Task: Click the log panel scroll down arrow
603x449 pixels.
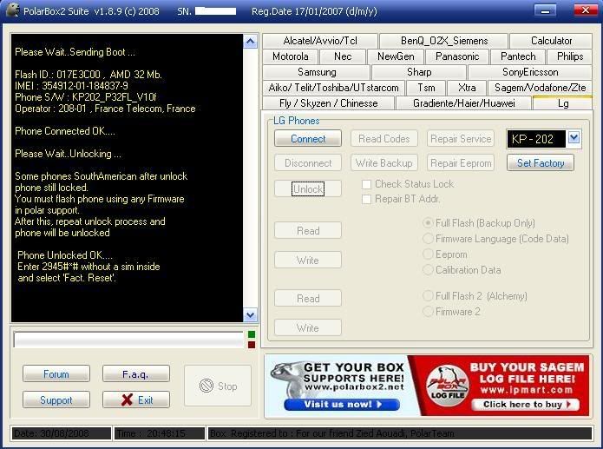Action: (251, 315)
